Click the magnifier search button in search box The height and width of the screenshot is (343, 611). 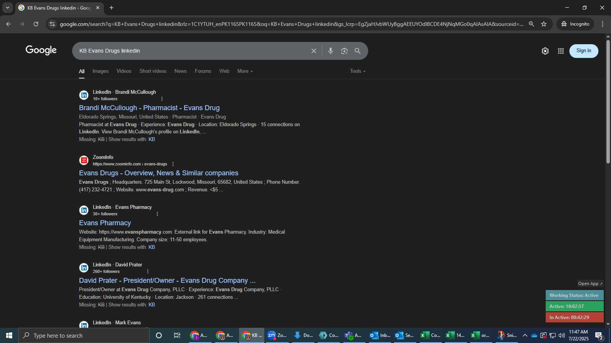(358, 51)
